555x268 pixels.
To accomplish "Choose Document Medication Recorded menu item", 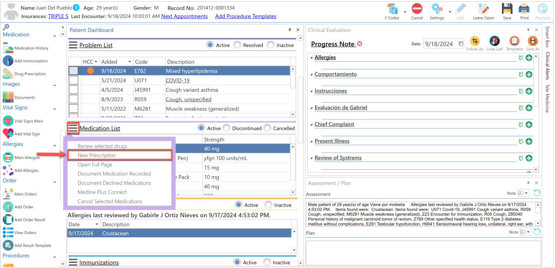I will [114, 174].
